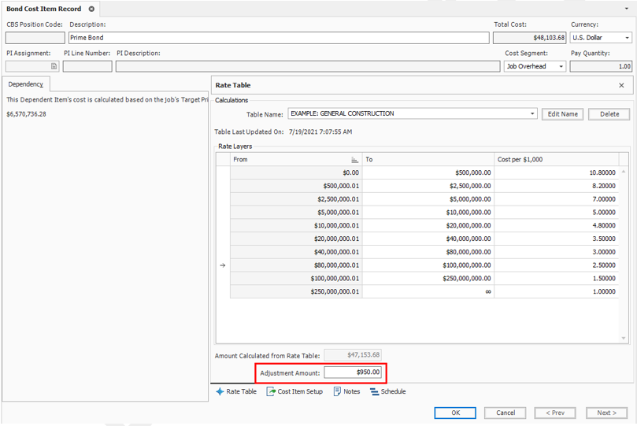Select the Dependency tab

pyautogui.click(x=26, y=84)
